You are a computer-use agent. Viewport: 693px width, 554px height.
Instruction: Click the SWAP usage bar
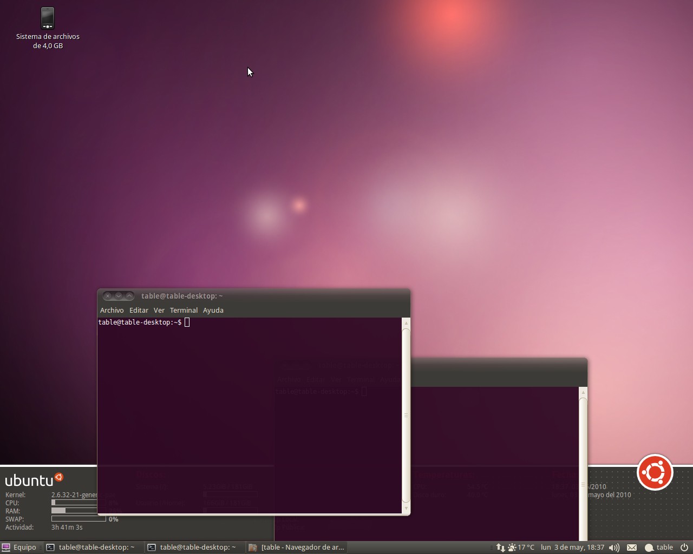point(79,519)
